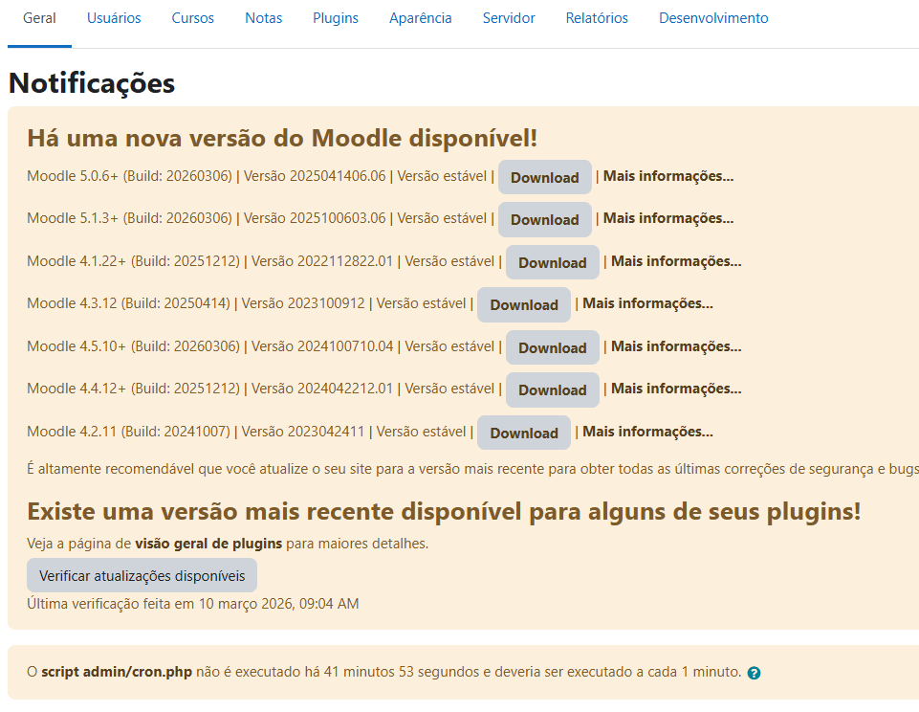Open the Notas tab
919x712 pixels.
(263, 18)
